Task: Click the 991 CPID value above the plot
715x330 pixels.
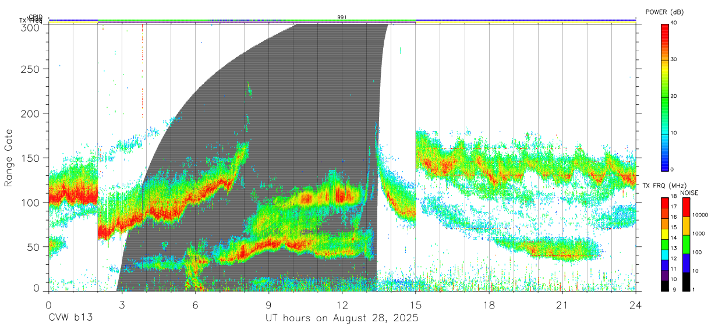Action: click(342, 17)
